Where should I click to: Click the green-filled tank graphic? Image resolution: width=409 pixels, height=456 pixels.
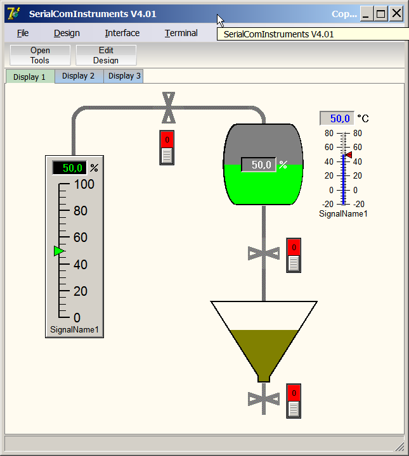pyautogui.click(x=263, y=164)
